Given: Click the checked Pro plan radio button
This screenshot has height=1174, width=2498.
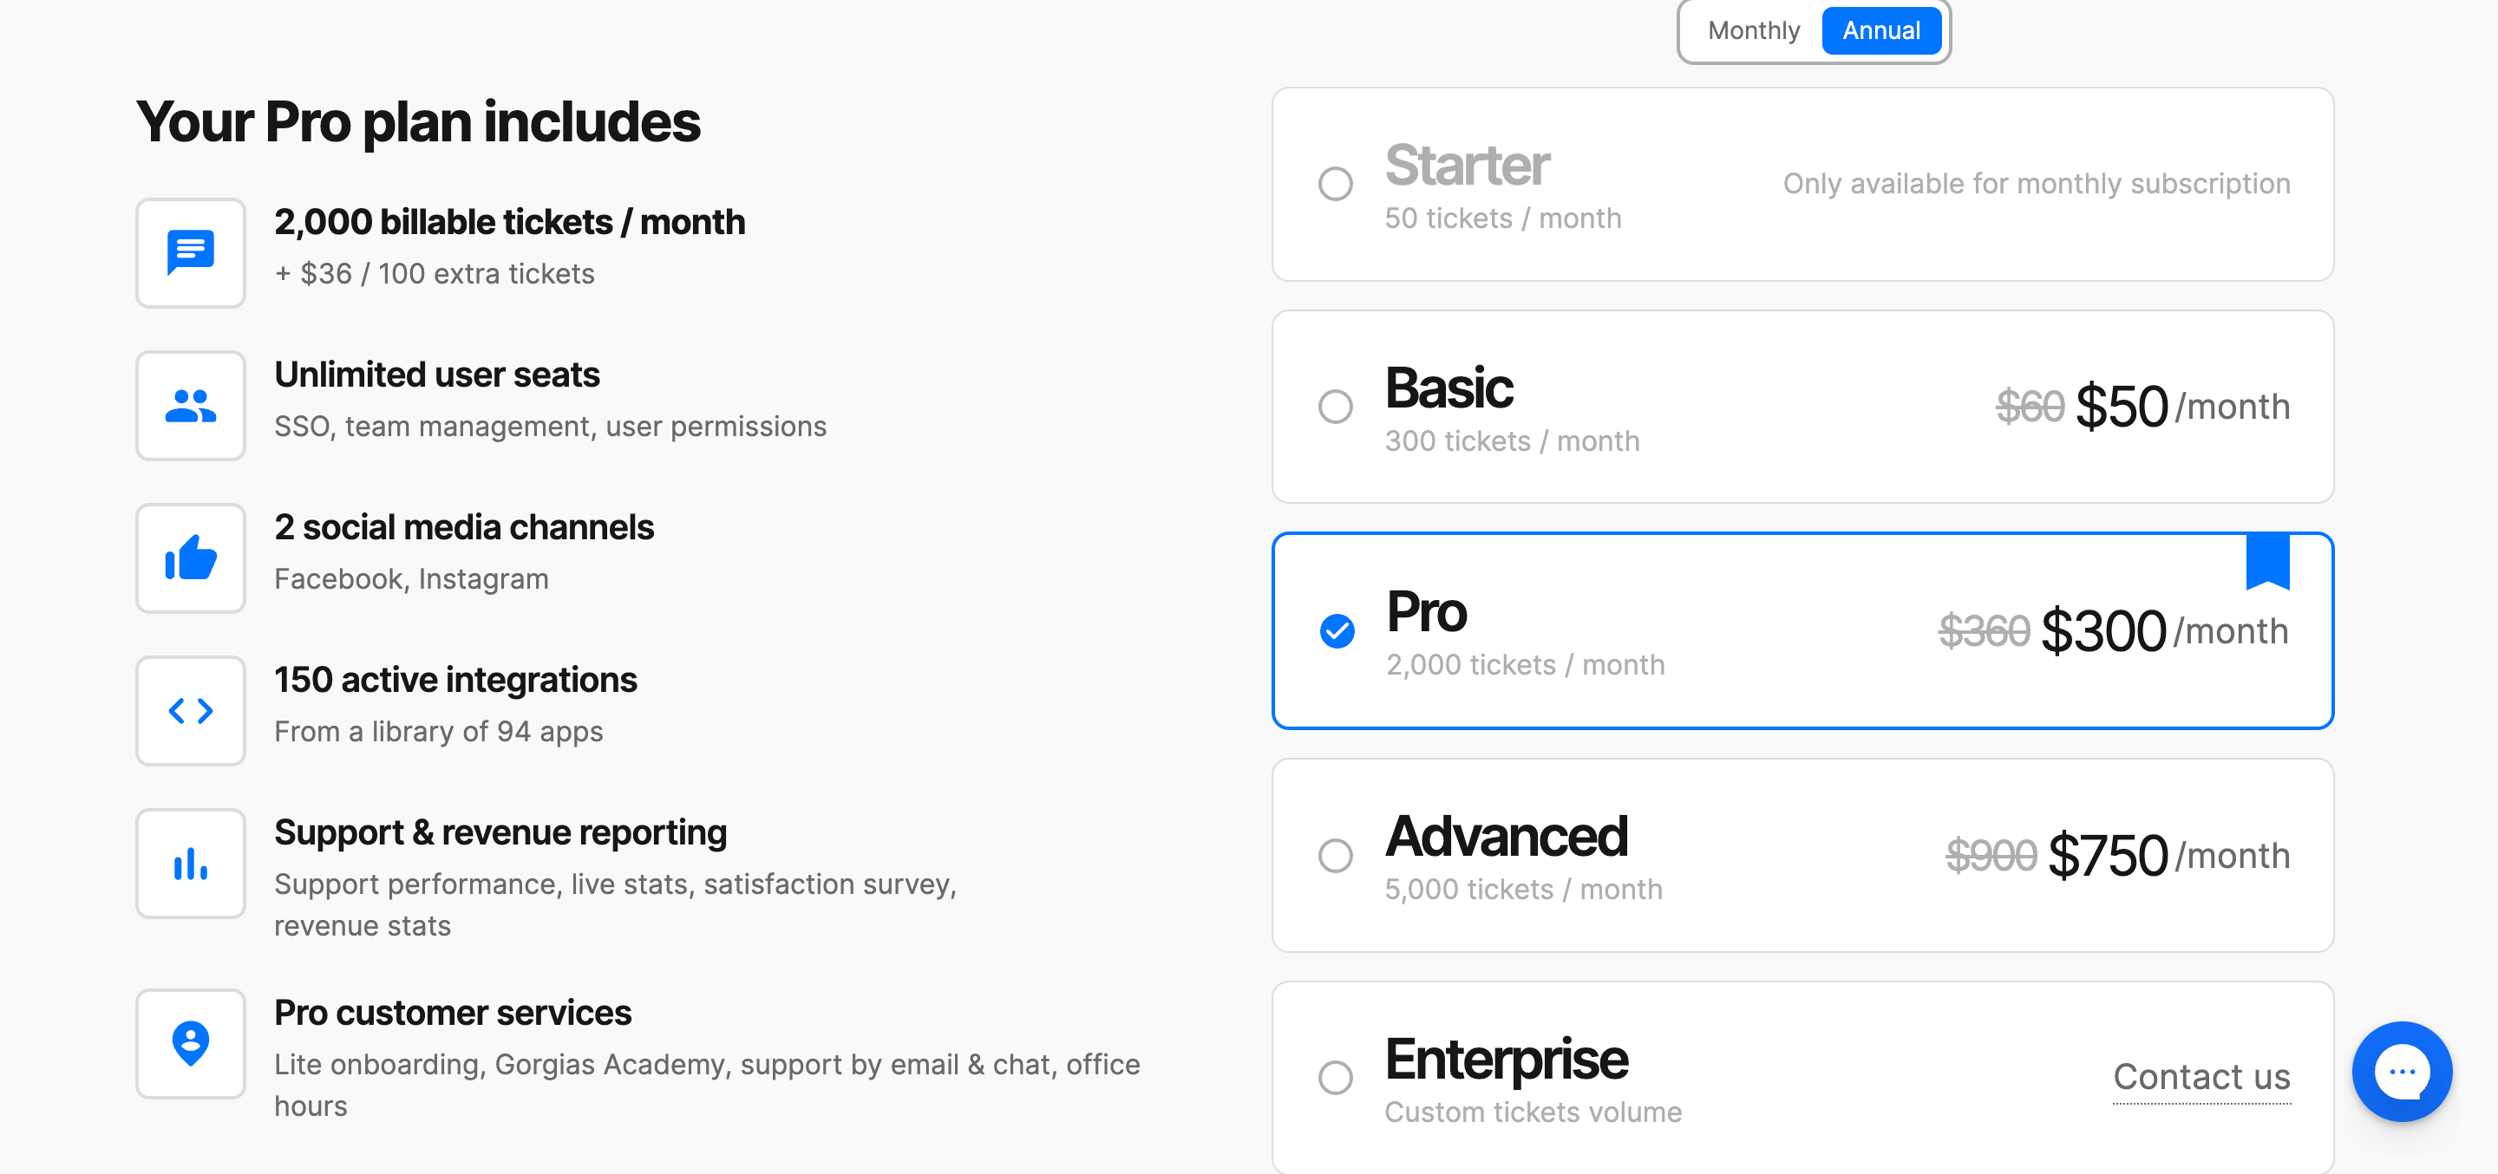Looking at the screenshot, I should point(1337,631).
